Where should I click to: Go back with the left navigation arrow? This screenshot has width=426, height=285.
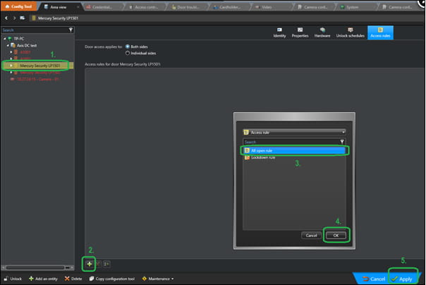pos(6,18)
